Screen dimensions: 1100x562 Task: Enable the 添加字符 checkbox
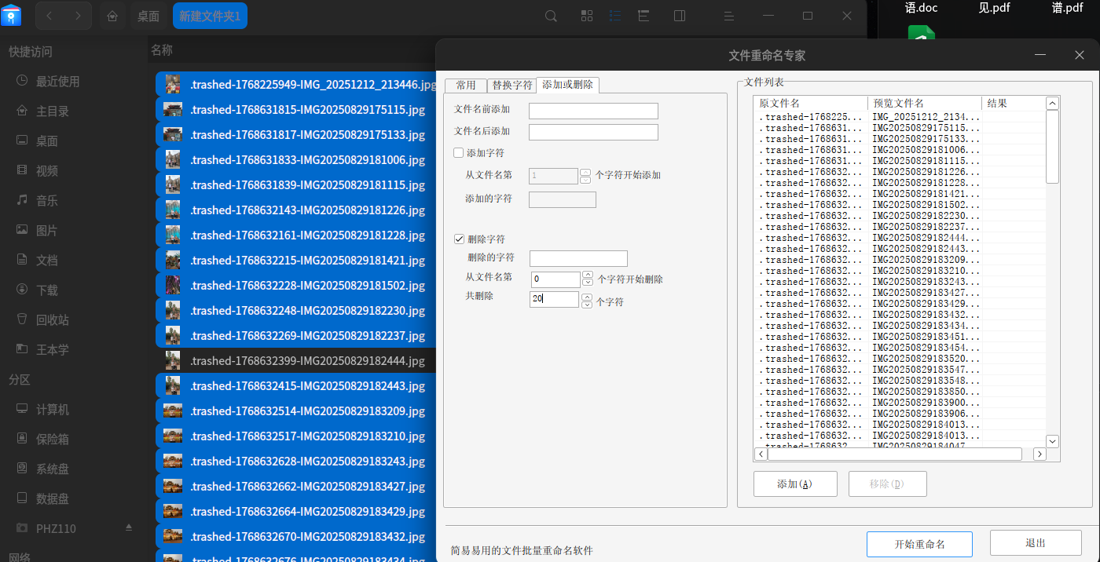click(459, 152)
